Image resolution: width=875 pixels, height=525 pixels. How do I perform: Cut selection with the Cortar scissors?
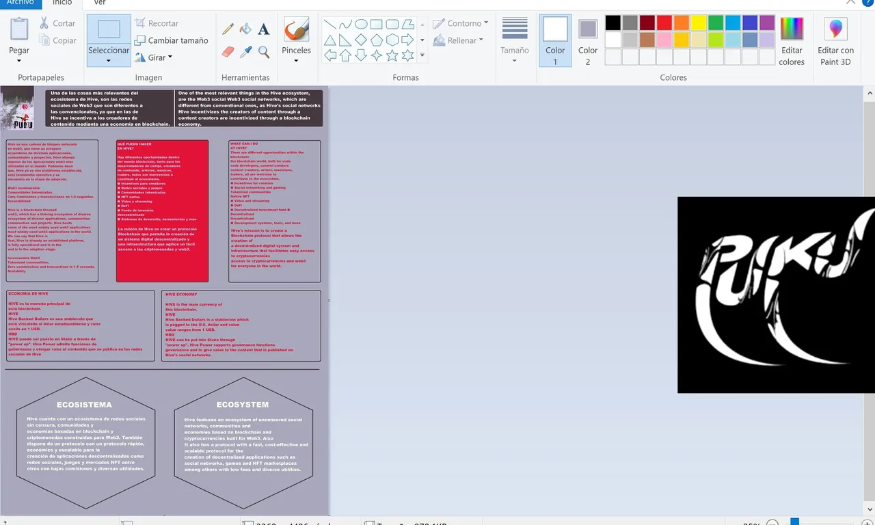click(57, 23)
